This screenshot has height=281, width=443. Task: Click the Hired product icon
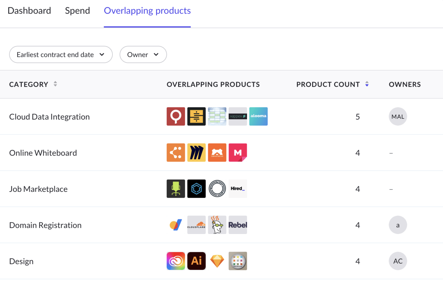tap(237, 189)
